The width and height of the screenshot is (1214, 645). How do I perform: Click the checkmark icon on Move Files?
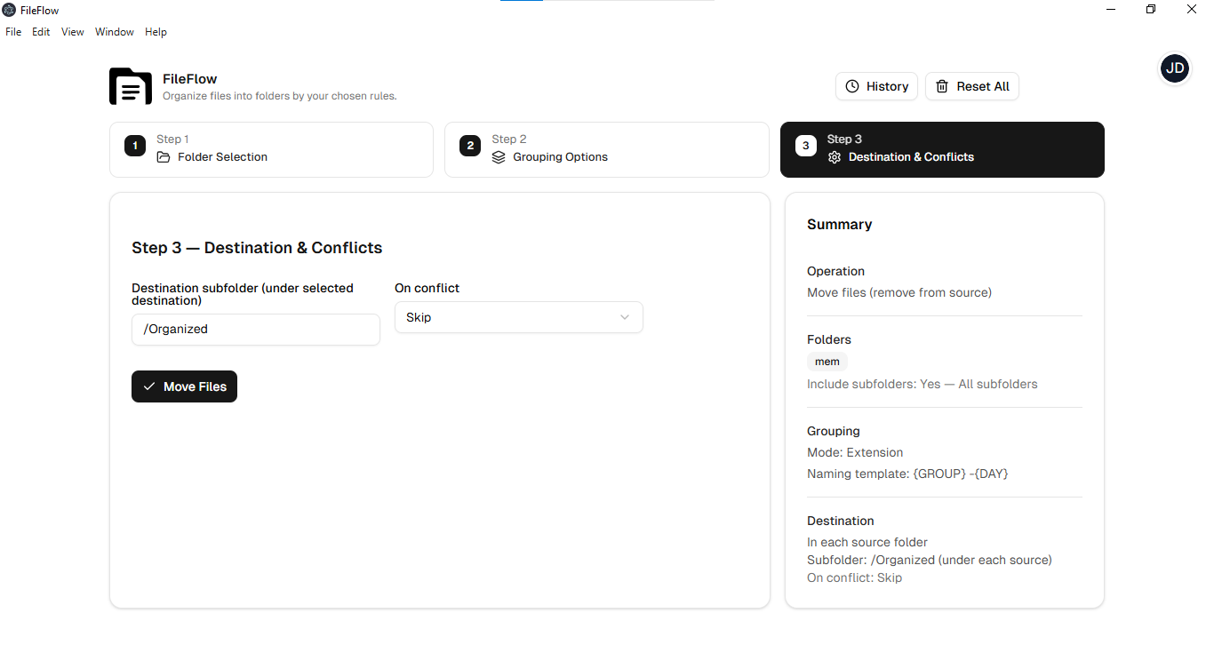(149, 386)
